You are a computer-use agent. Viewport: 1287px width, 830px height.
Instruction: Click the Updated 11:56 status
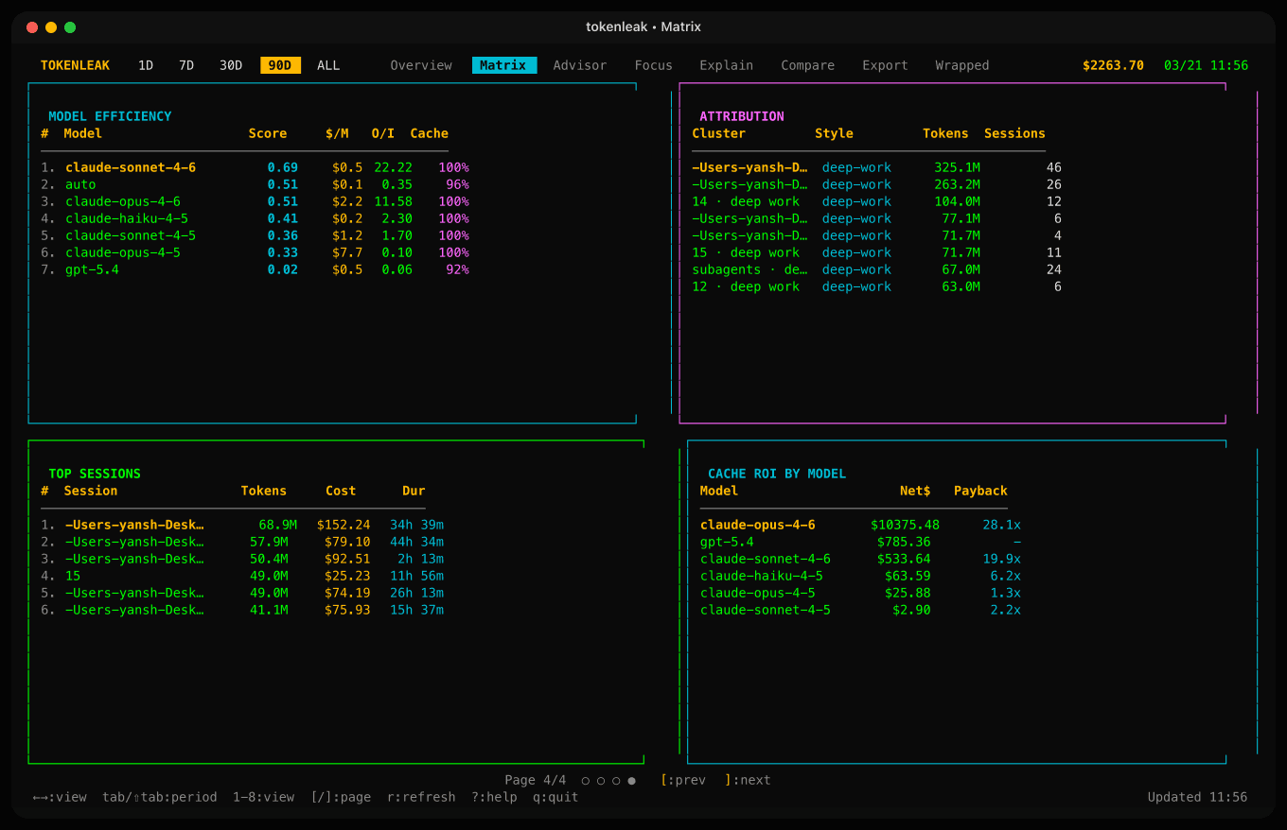(1197, 797)
